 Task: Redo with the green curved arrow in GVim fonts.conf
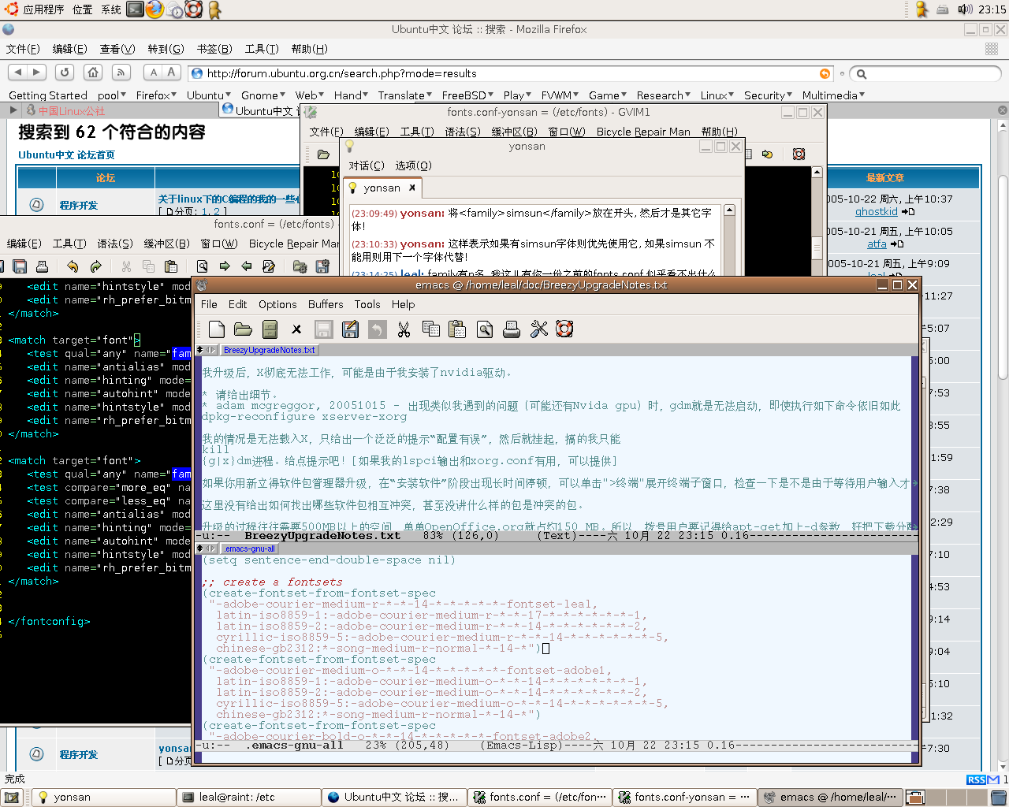96,266
